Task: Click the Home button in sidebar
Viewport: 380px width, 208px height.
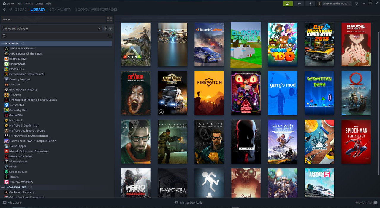Action: pyautogui.click(x=53, y=19)
